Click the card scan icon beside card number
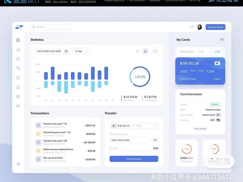The image size is (243, 182). pos(155,140)
